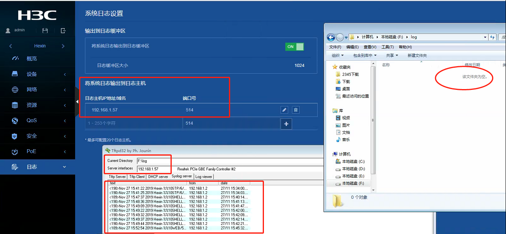The image size is (506, 234).
Task: Delete the 192.168.1.57 log host entry
Action: 295,110
